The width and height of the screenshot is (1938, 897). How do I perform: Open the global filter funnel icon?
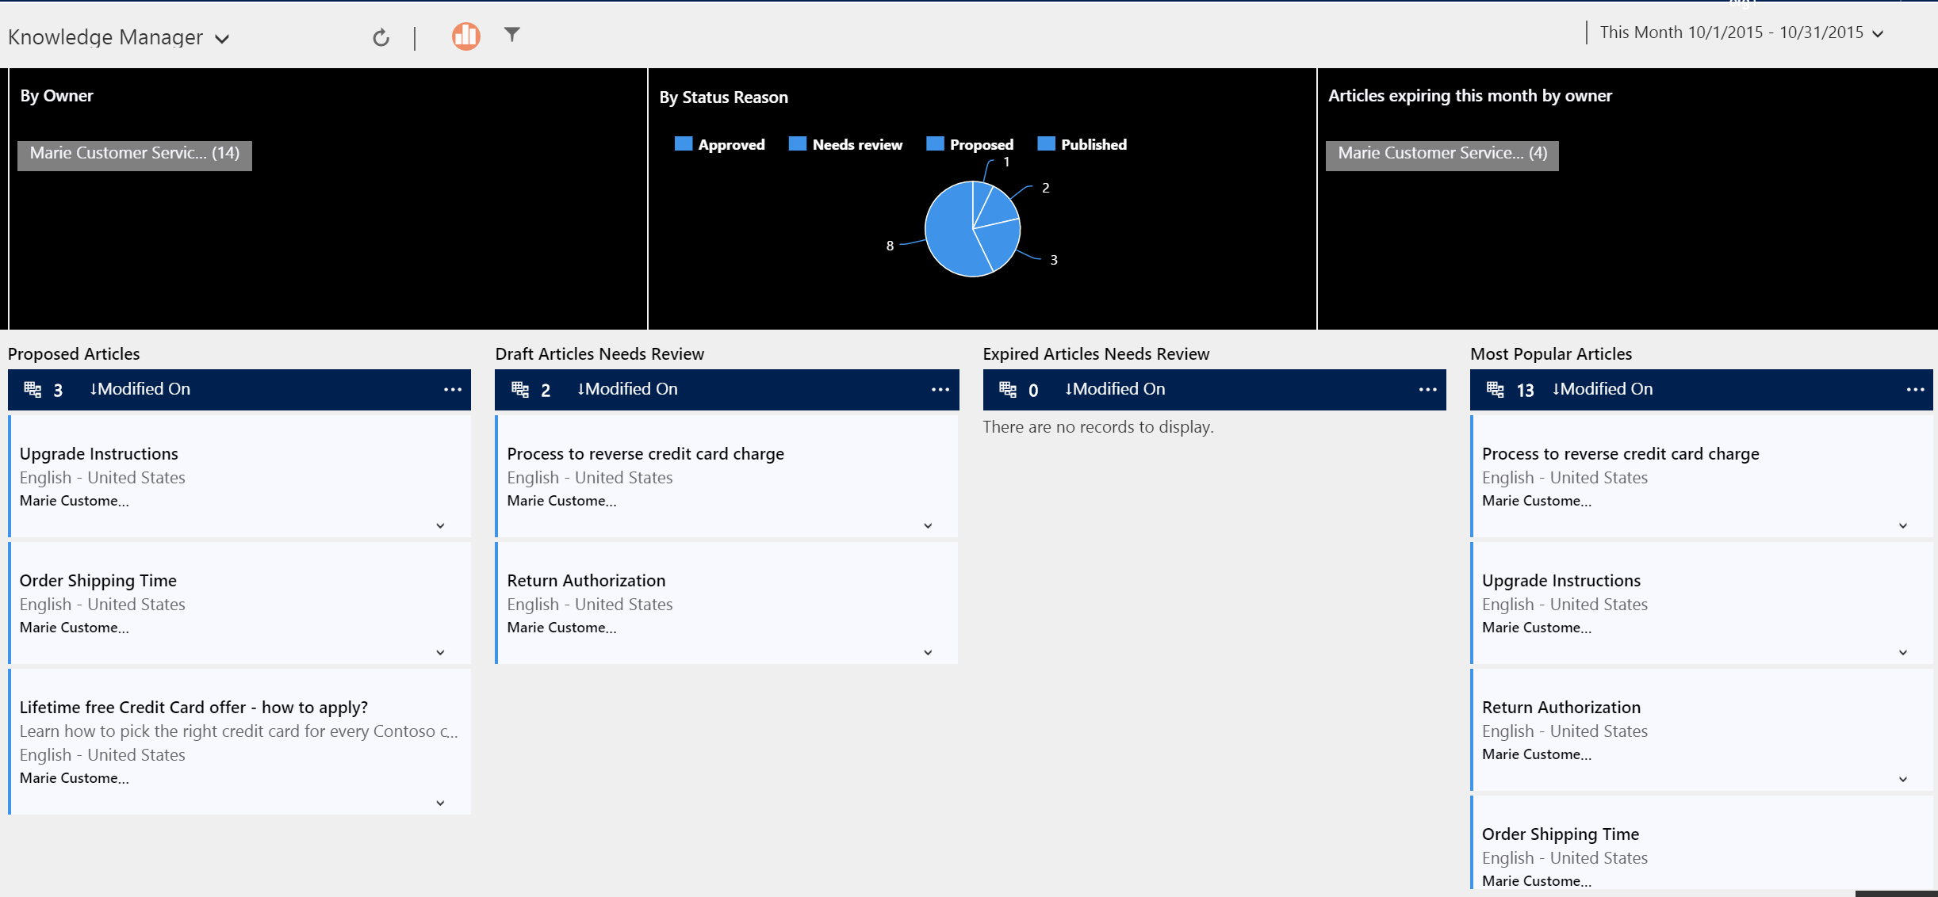point(512,34)
